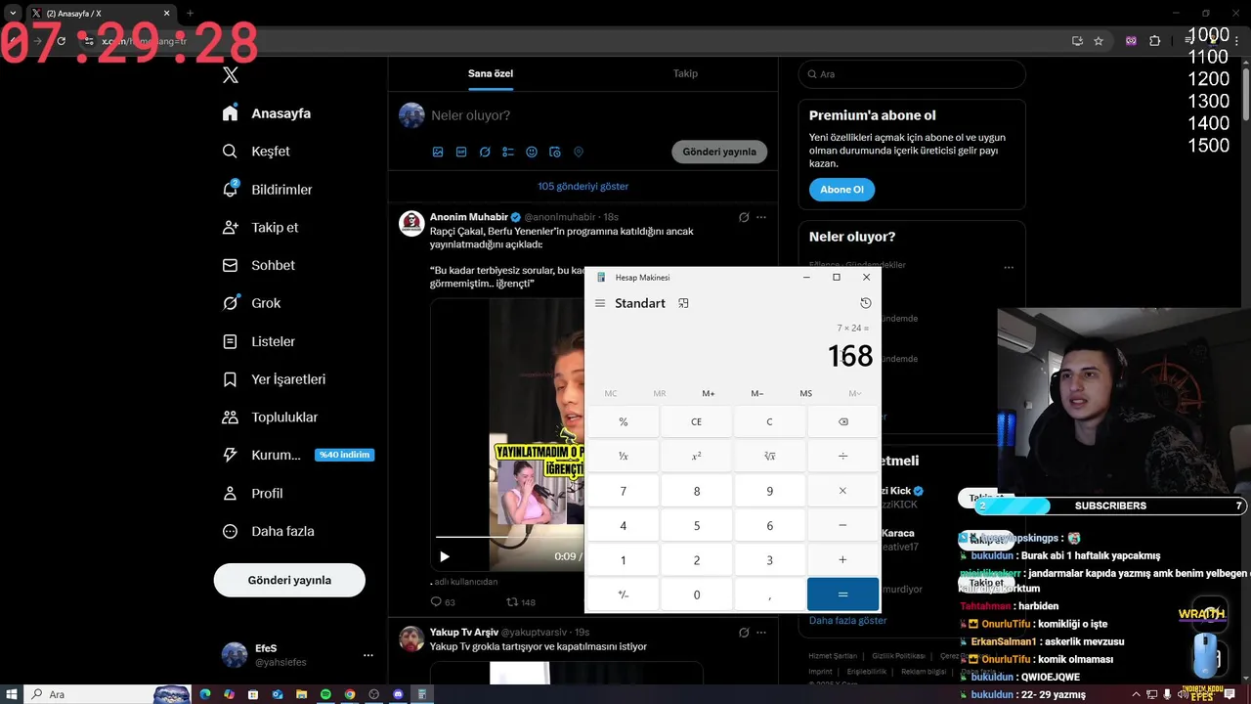
Task: Open more options on Anonim Muhabir post
Action: 761,217
